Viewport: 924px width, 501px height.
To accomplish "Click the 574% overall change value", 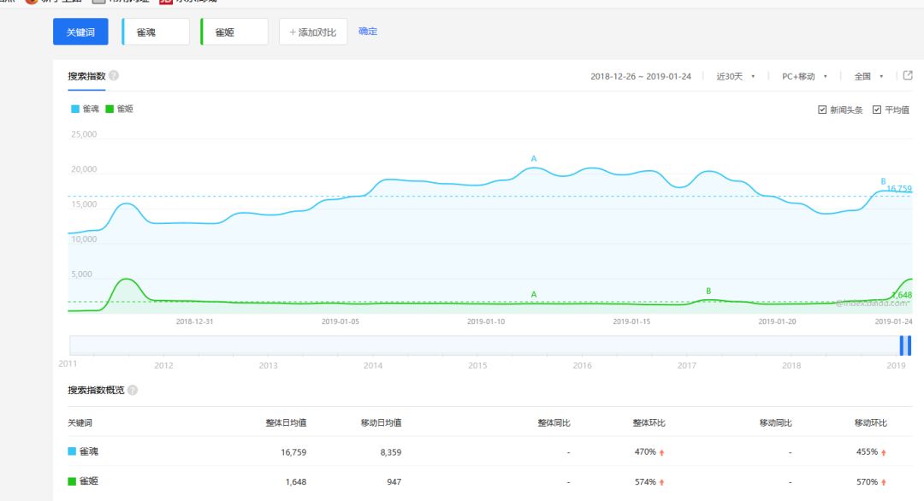I will click(x=645, y=481).
